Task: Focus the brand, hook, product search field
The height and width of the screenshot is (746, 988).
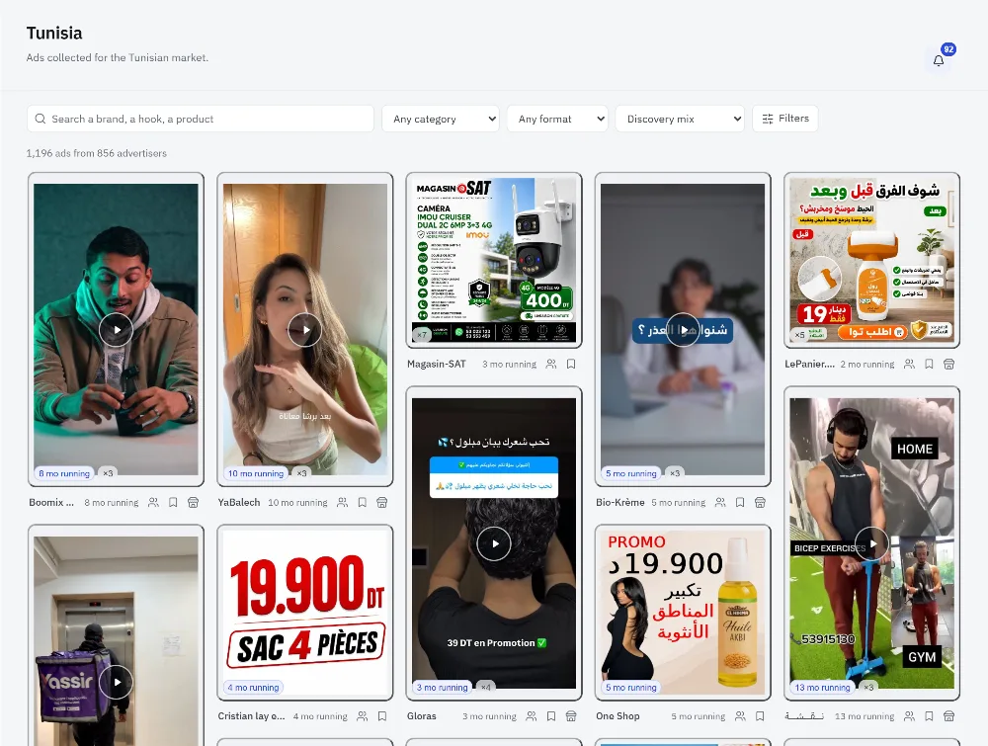Action: (201, 119)
